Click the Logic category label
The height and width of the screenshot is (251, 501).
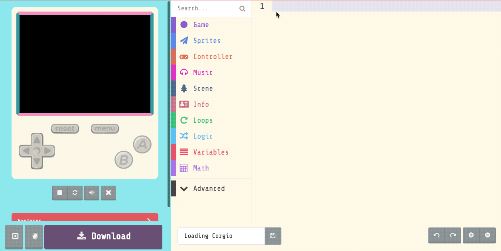(203, 136)
